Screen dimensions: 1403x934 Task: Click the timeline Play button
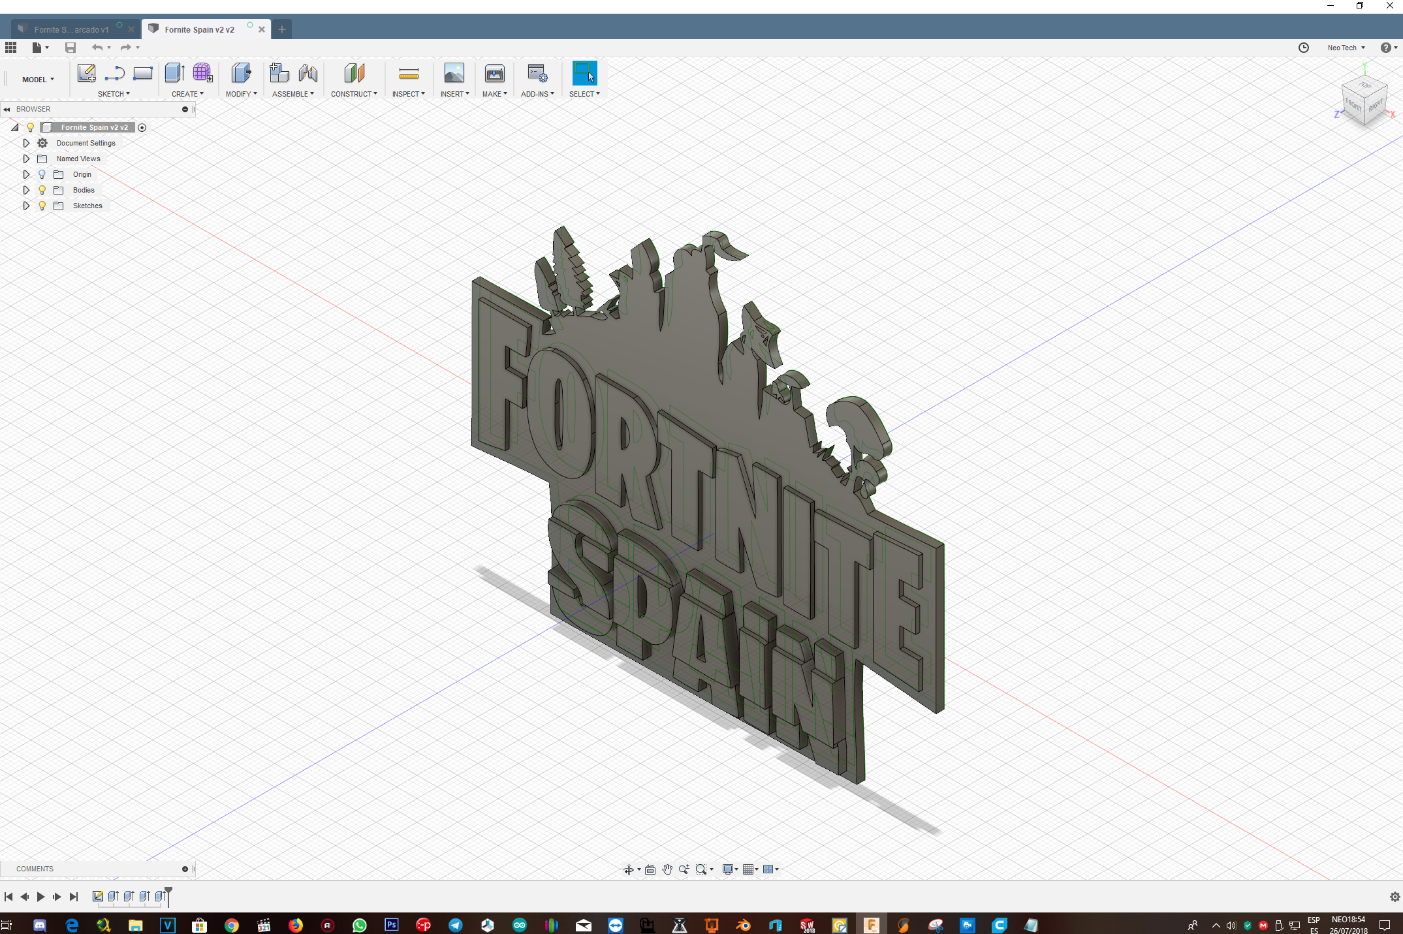pyautogui.click(x=40, y=897)
